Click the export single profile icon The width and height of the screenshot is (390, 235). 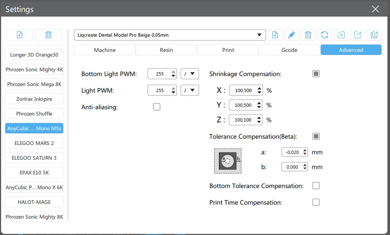[x=358, y=35]
